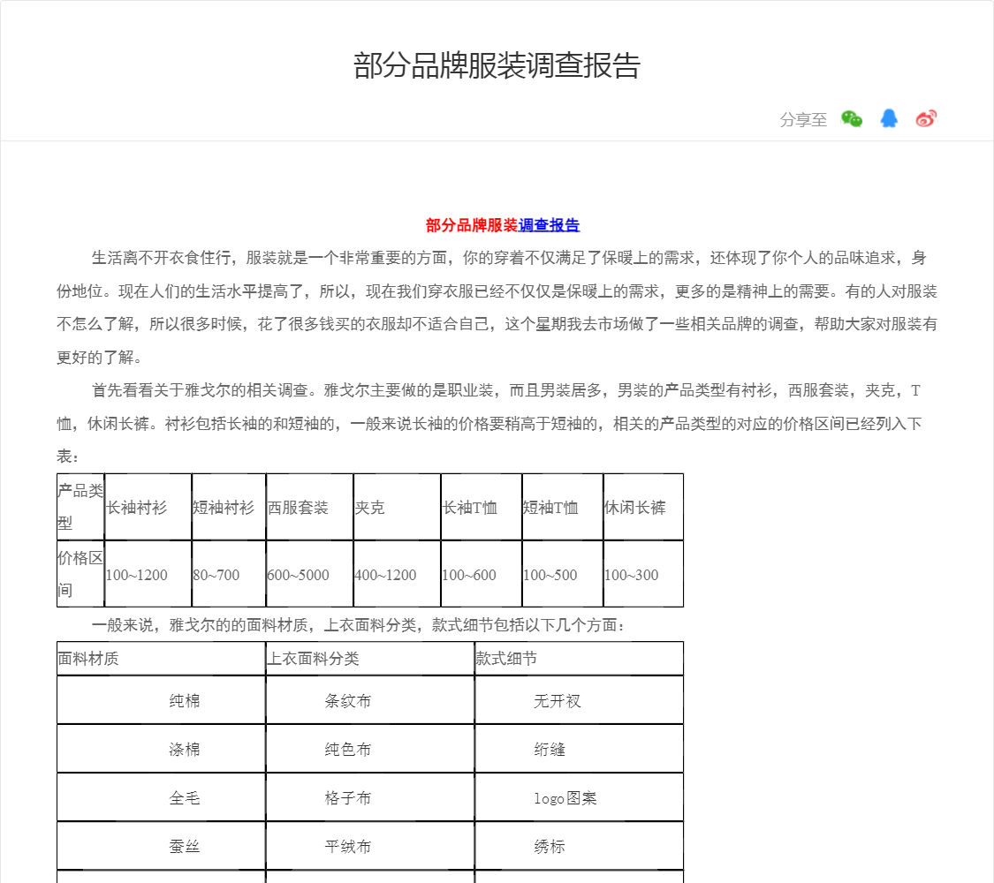
Task: Click the page title 部分品牌服装调查报告
Action: (x=497, y=65)
